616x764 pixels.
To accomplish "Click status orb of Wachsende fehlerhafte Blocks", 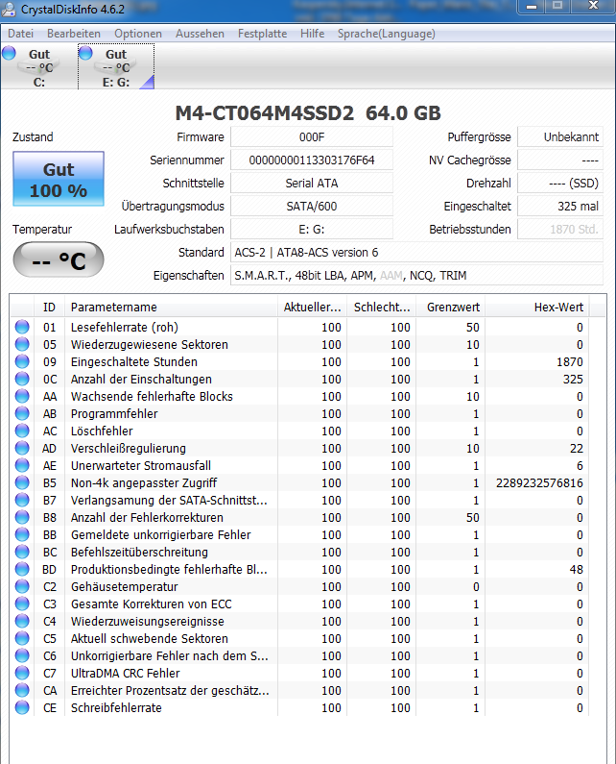I will tap(22, 396).
